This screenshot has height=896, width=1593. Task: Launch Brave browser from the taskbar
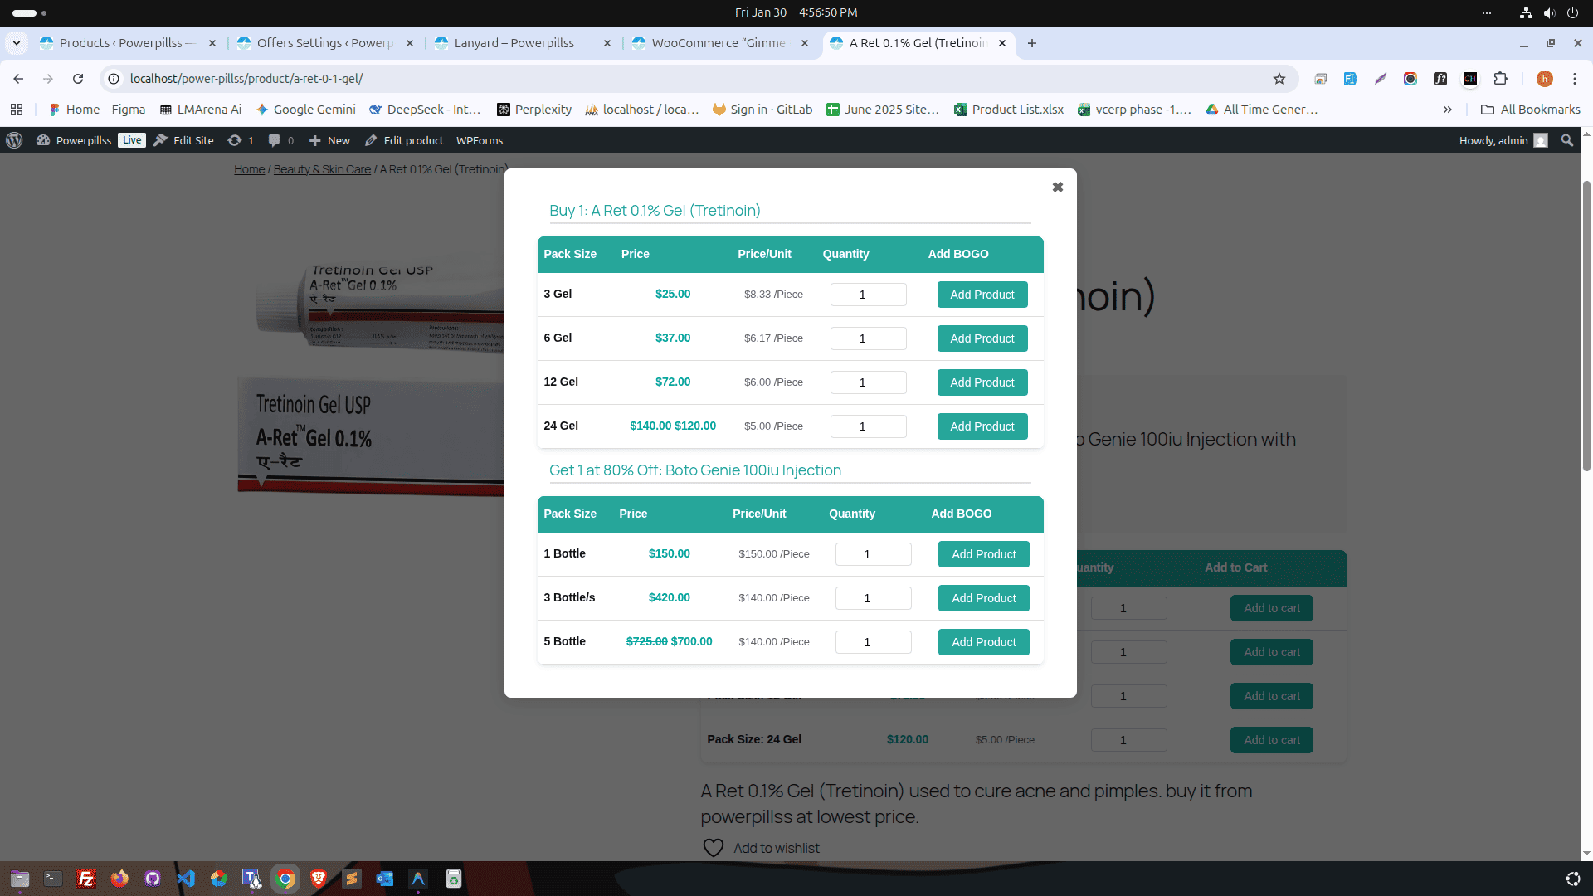coord(318,879)
